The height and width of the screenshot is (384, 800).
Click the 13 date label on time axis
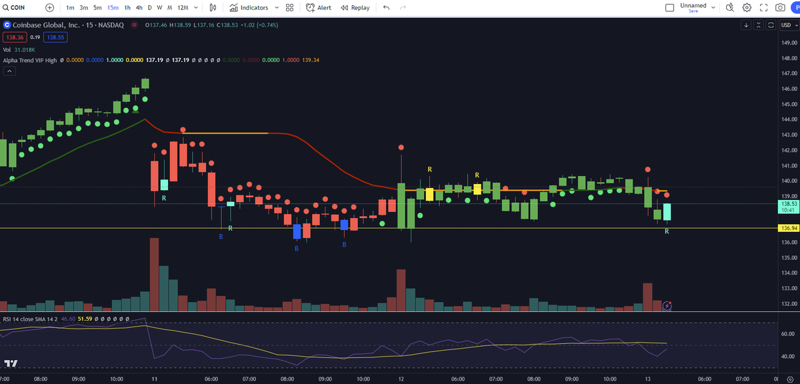(x=648, y=378)
